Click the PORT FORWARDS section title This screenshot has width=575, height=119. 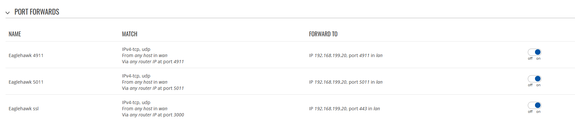click(37, 12)
